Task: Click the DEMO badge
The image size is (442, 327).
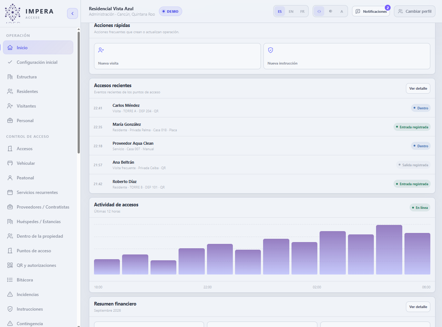Action: point(171,11)
